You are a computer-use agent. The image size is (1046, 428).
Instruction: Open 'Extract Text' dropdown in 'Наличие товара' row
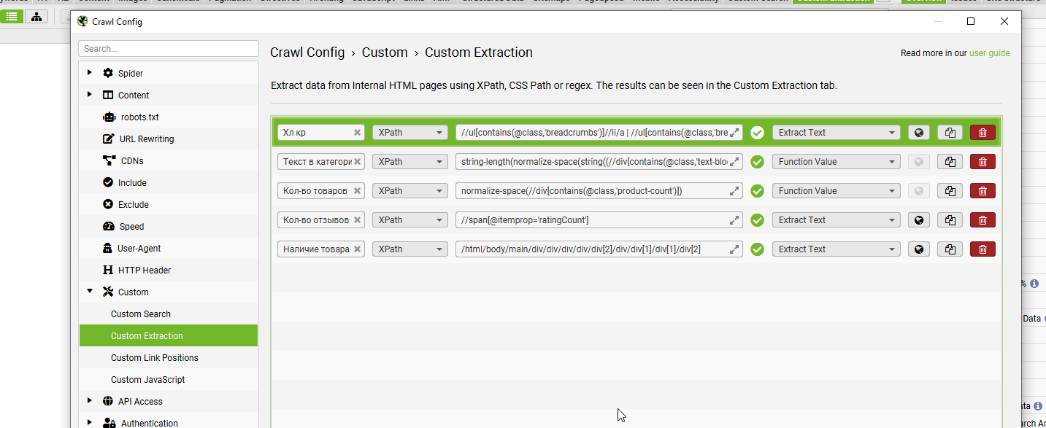[x=836, y=249]
